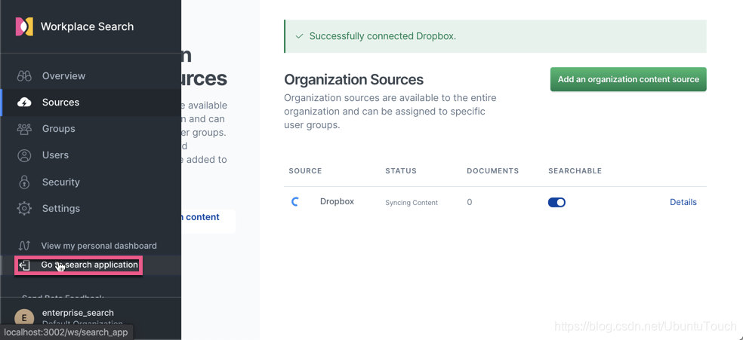Click the search application exit icon
Image resolution: width=743 pixels, height=340 pixels.
(x=24, y=265)
